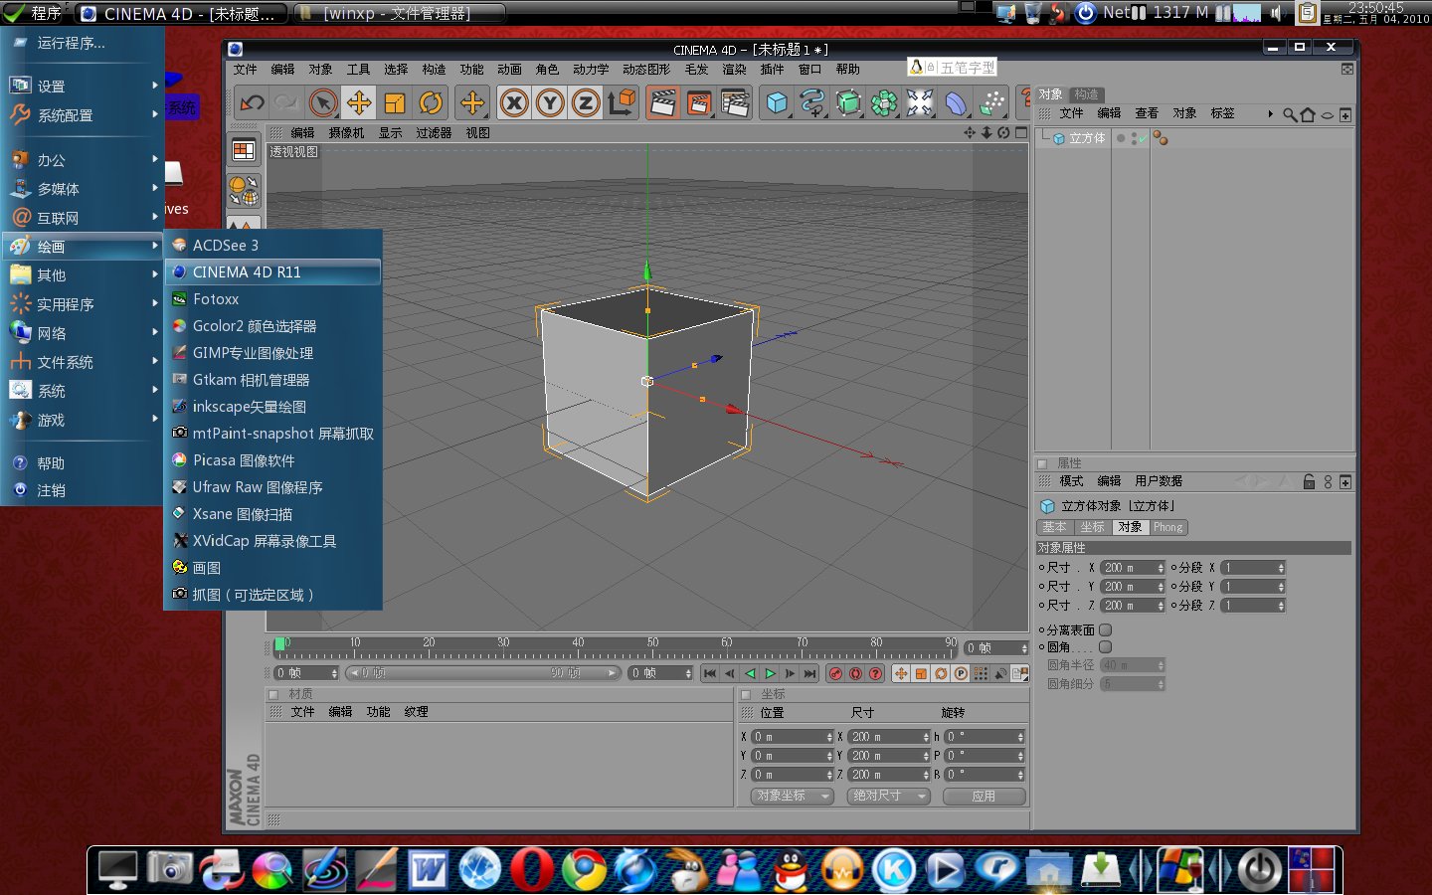
Task: Render the active view clapperboard icon
Action: click(663, 102)
